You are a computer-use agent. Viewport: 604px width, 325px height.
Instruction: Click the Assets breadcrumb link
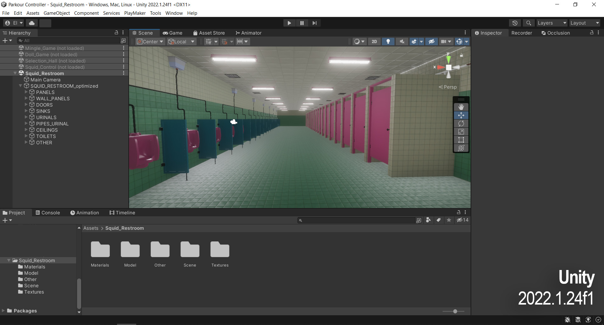(x=91, y=228)
